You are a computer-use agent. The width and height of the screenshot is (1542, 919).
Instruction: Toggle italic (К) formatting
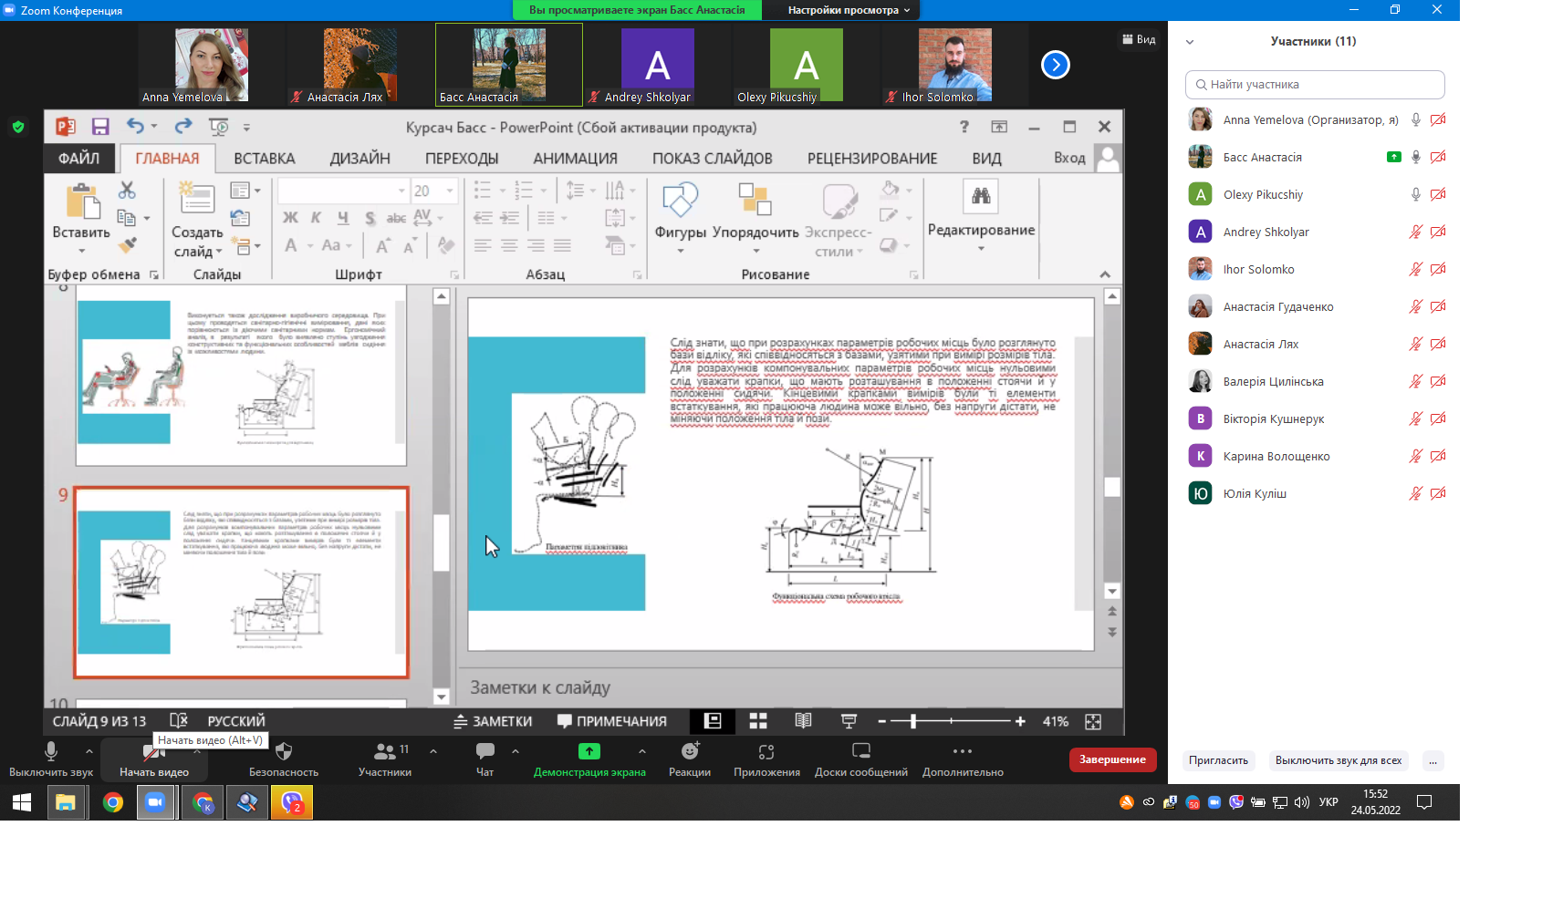point(316,218)
